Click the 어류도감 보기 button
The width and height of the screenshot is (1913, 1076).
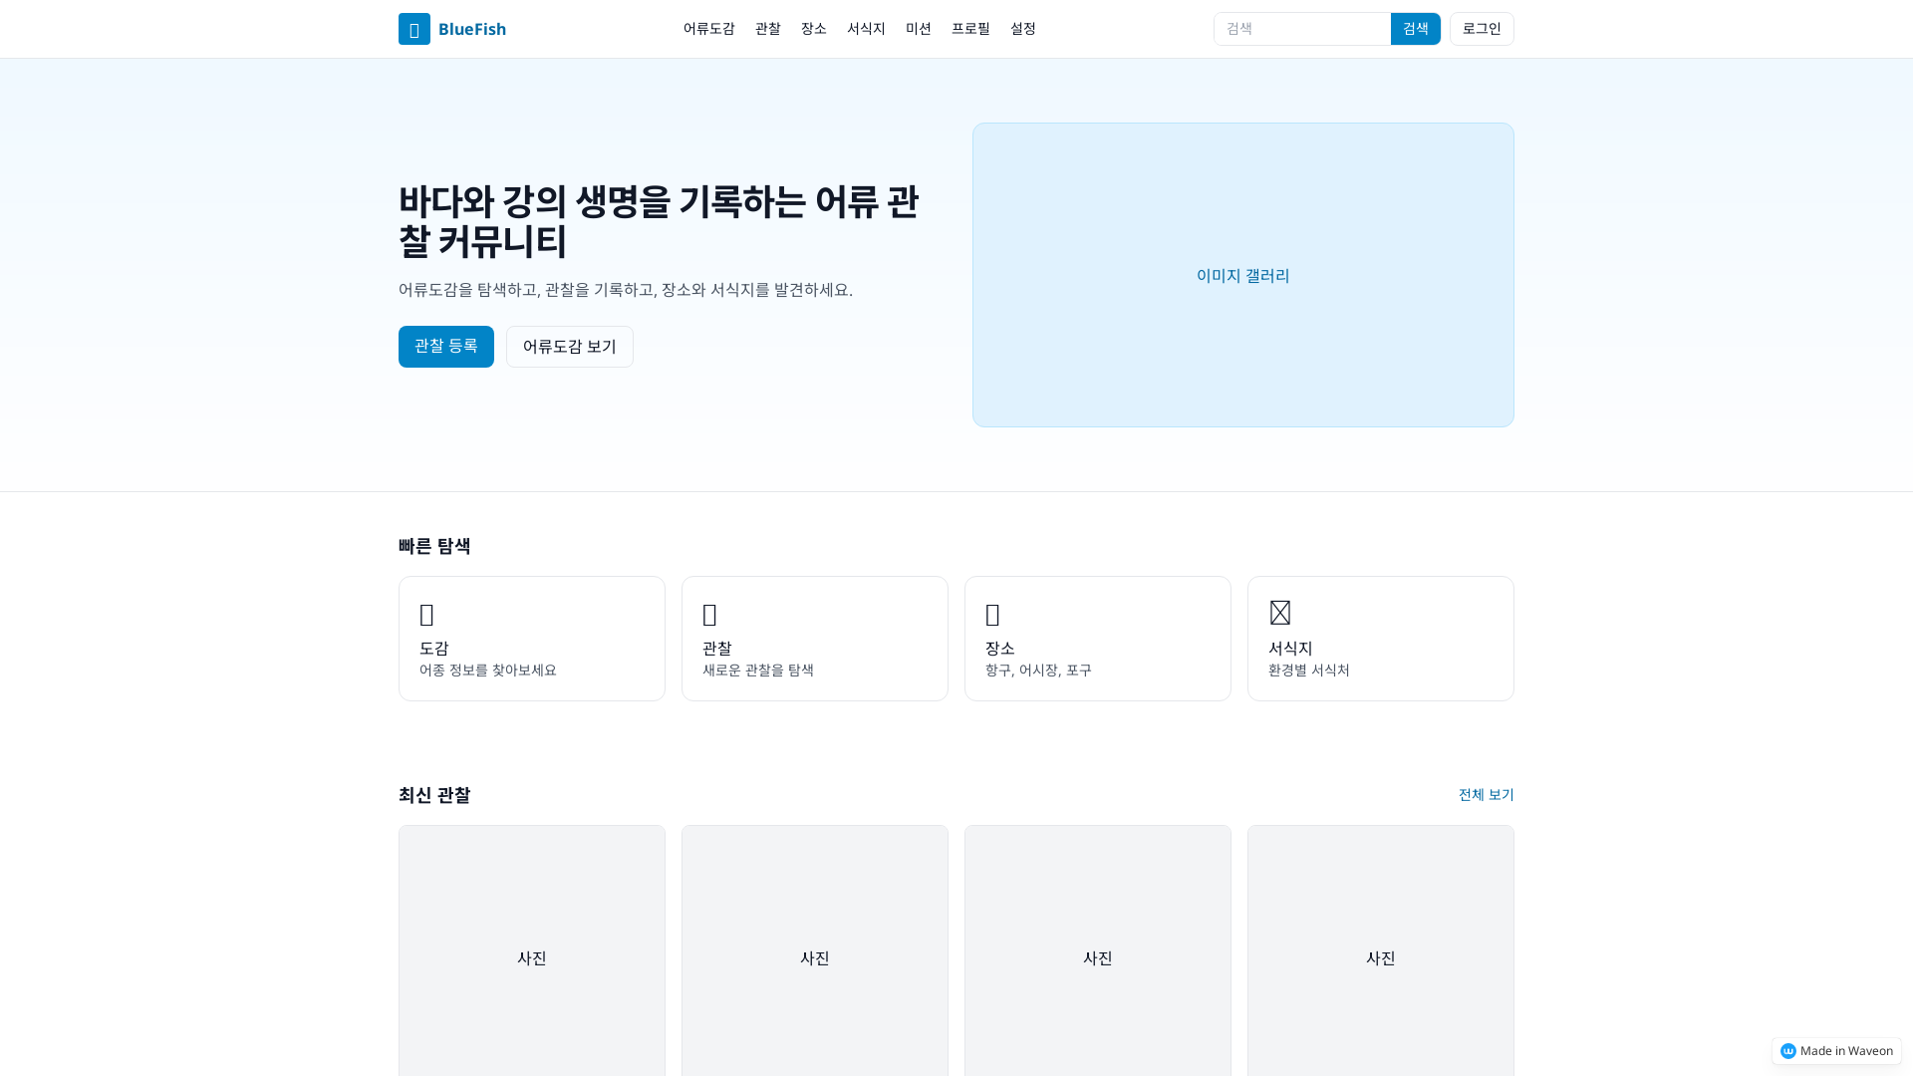(569, 346)
